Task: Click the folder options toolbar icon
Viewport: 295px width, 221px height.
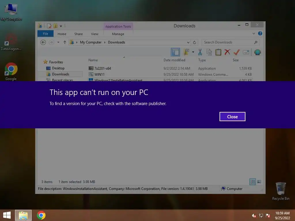Action: coord(186,52)
